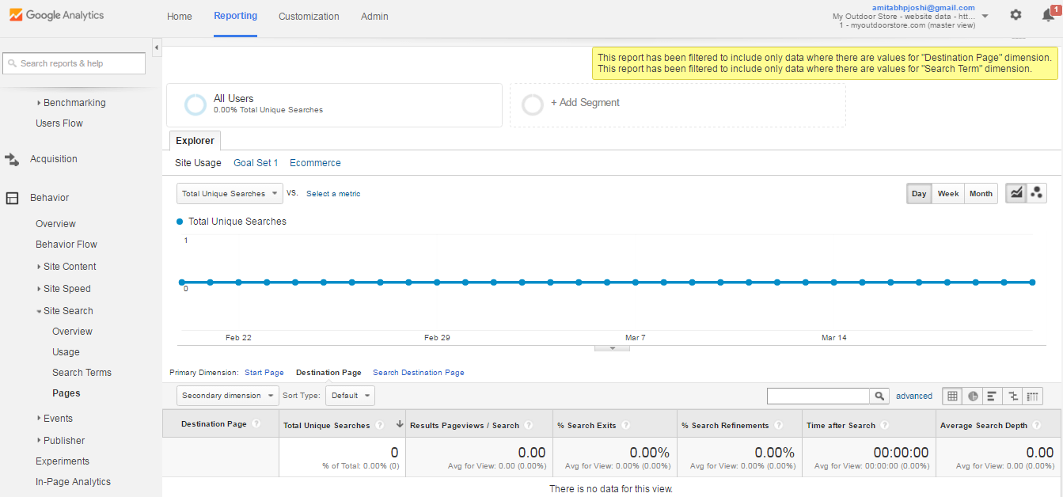
Task: Switch table to pie chart percentage view
Action: pos(973,396)
